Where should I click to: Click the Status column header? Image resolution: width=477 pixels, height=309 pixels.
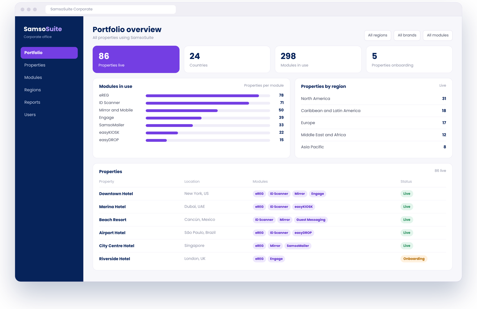tap(406, 181)
